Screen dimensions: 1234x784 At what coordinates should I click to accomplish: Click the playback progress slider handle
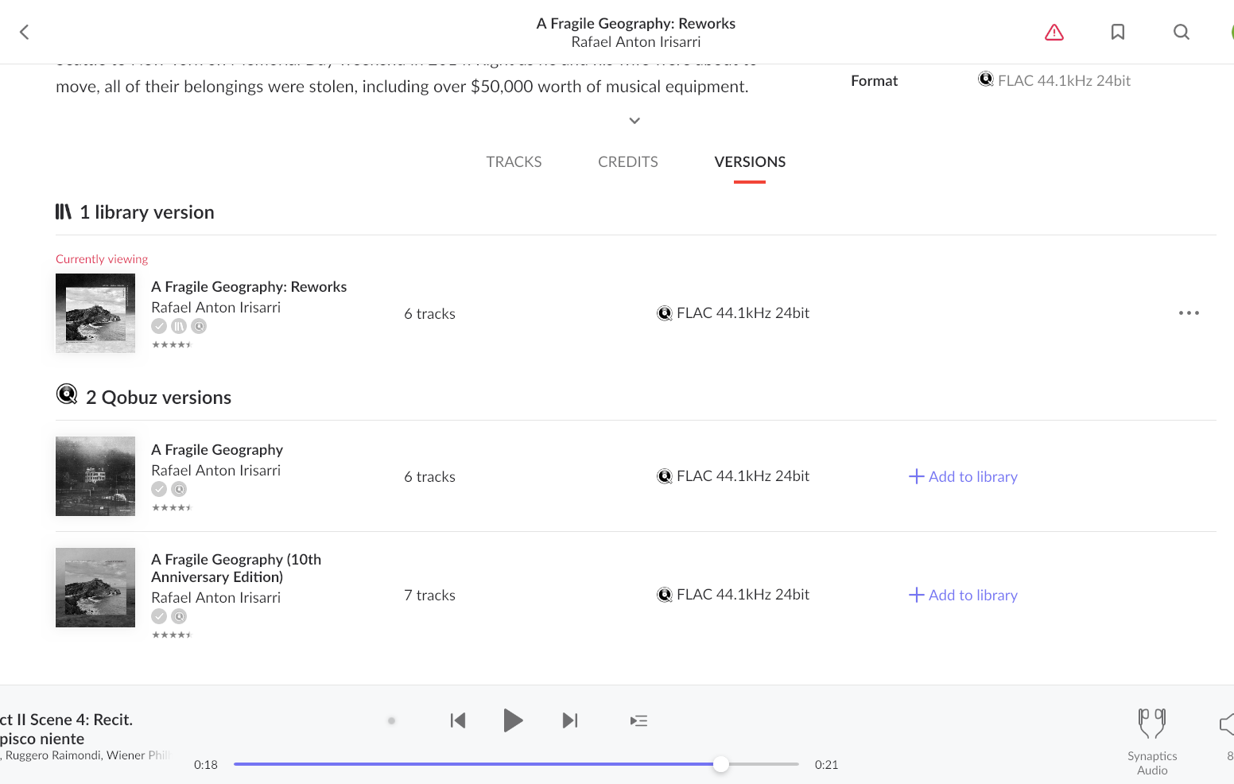click(721, 764)
